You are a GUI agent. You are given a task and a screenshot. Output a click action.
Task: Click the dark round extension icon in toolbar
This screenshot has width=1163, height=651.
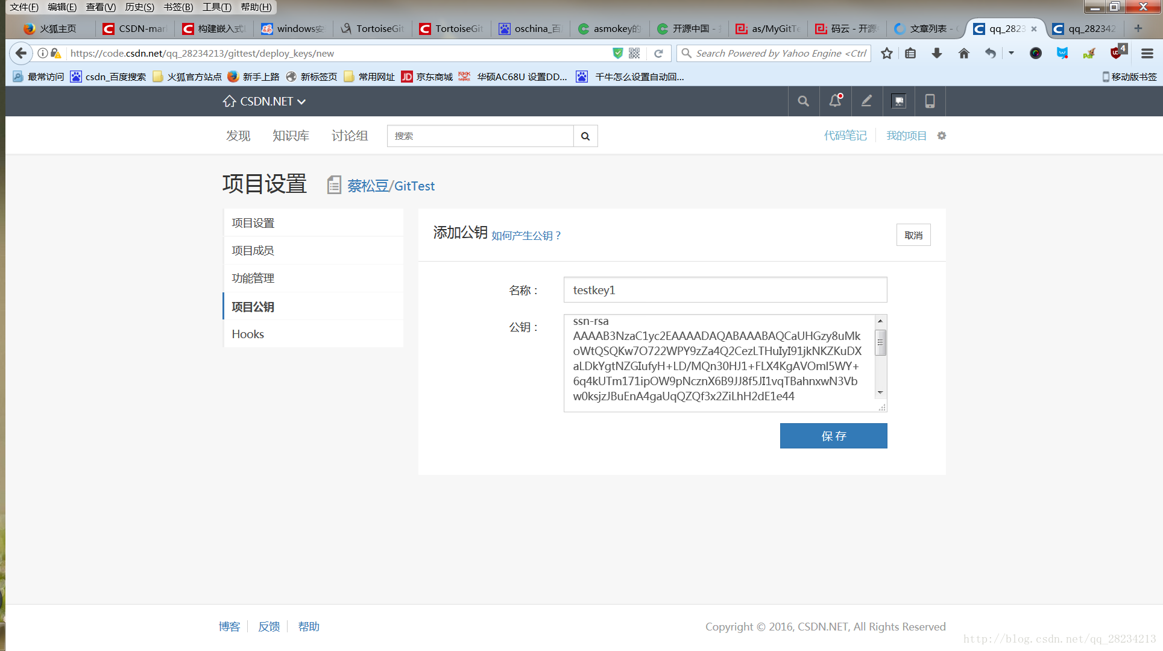(x=1035, y=53)
